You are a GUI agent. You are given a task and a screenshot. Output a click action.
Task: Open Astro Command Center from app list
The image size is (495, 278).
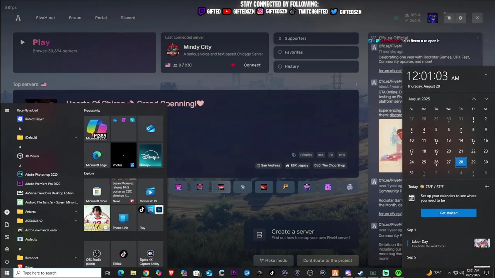pyautogui.click(x=47, y=230)
